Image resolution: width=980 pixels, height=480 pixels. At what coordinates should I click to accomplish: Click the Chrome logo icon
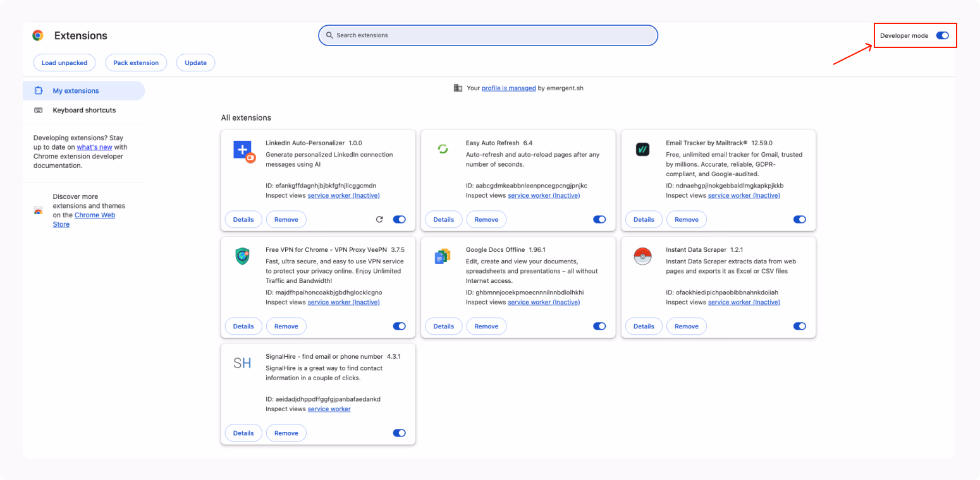pyautogui.click(x=38, y=35)
